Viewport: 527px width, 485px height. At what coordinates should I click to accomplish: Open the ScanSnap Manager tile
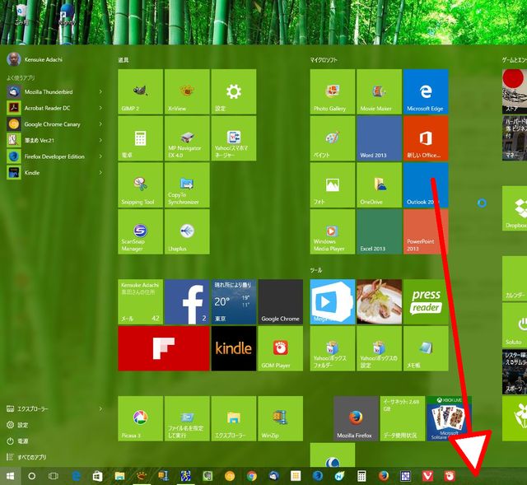click(x=141, y=231)
